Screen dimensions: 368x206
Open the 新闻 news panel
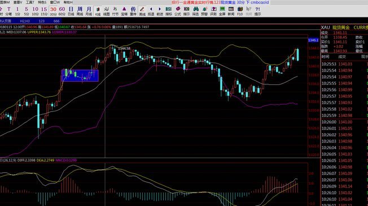231,11
